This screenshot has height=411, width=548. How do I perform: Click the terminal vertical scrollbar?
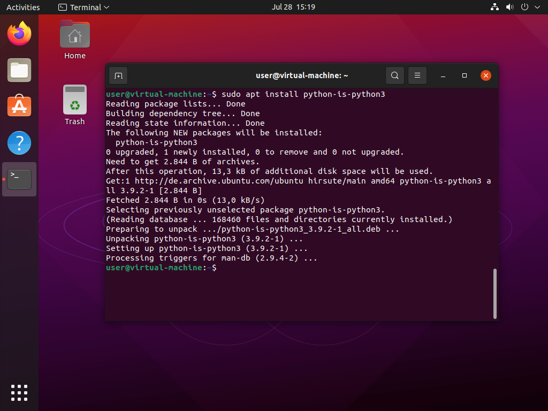pos(495,293)
